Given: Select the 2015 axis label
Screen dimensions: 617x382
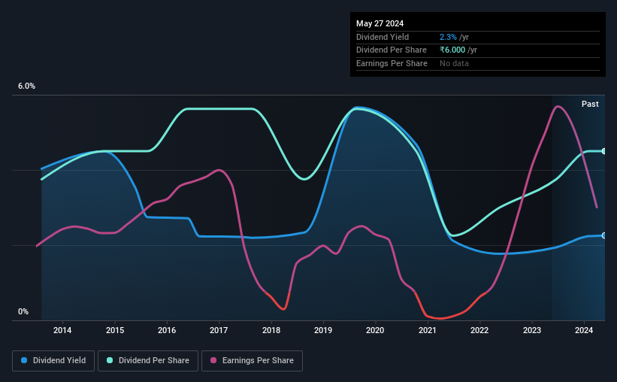Looking at the screenshot, I should pos(115,330).
